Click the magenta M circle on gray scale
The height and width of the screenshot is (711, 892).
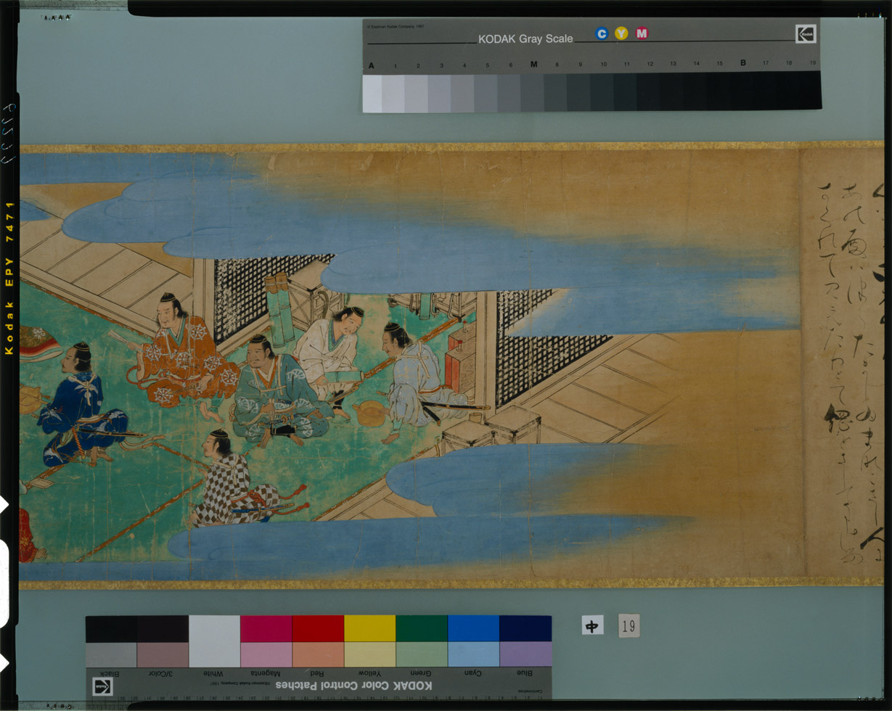[642, 33]
